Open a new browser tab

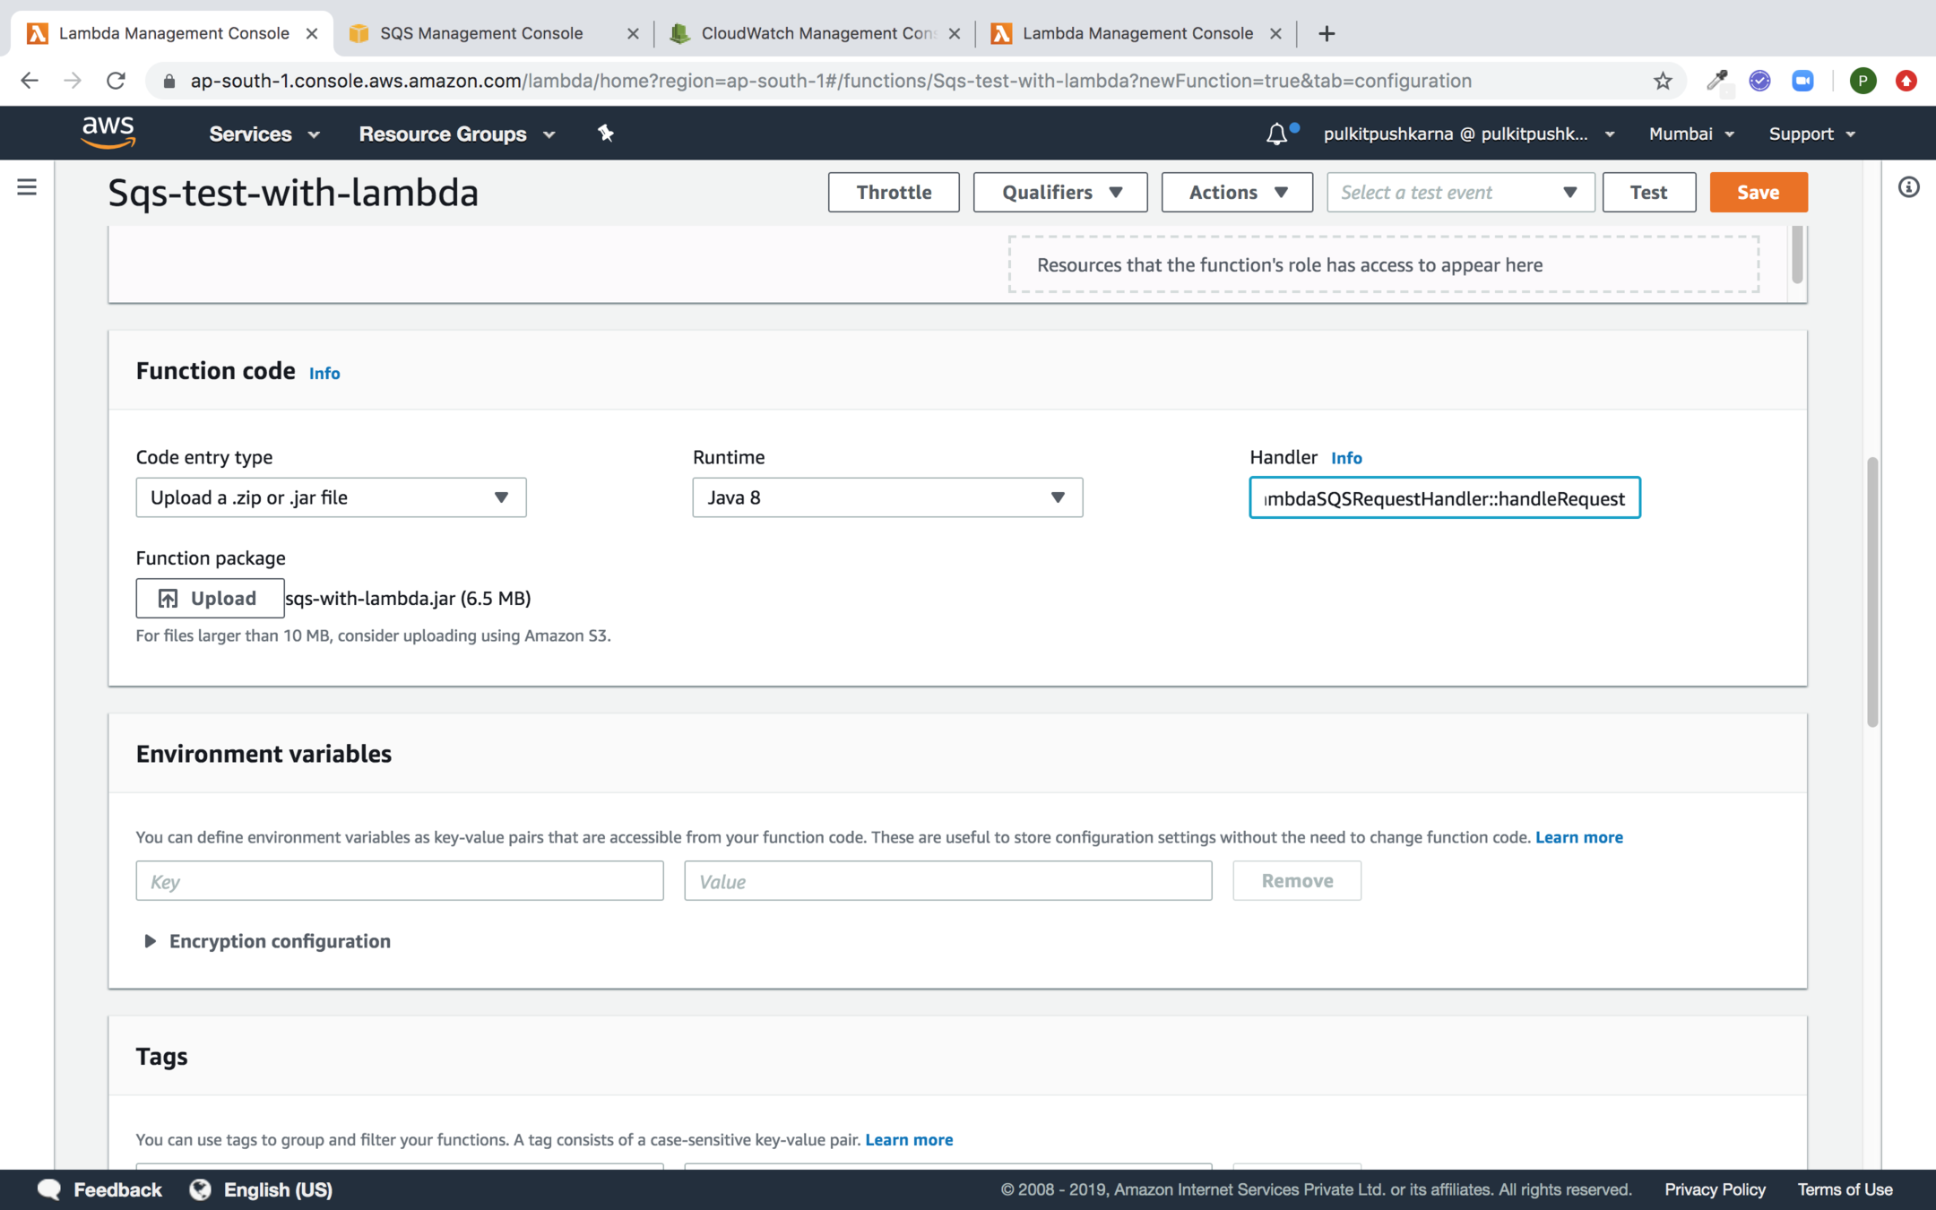point(1327,33)
